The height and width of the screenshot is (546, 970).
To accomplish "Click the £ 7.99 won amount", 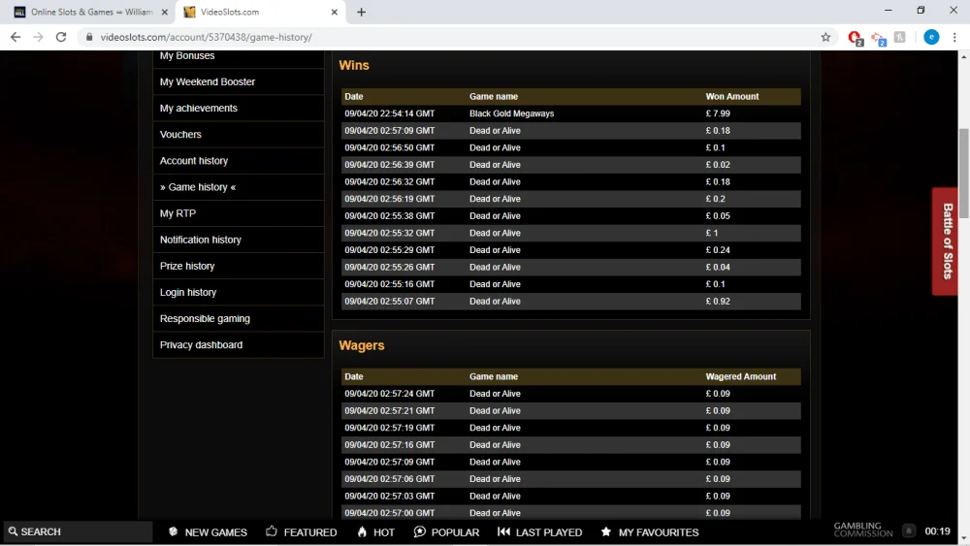I will (718, 113).
